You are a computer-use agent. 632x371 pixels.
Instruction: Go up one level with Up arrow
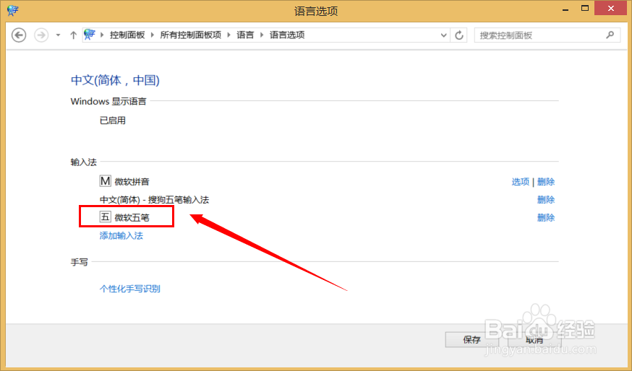pos(73,35)
